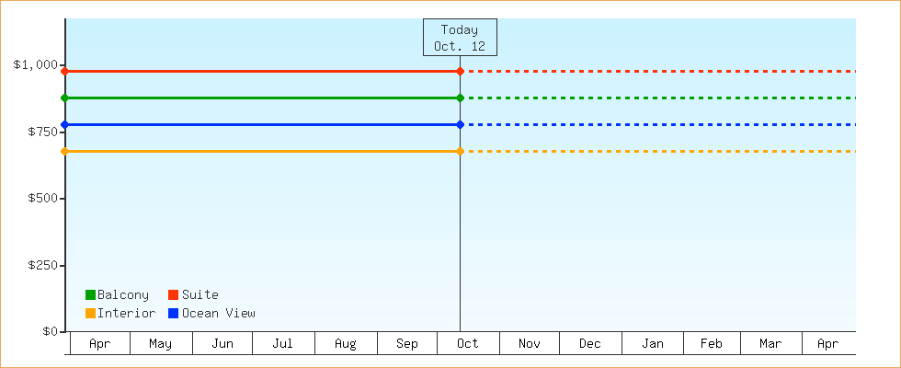Viewport: 901px width, 368px height.
Task: Click the $1,000 price axis label
Action: click(x=36, y=65)
